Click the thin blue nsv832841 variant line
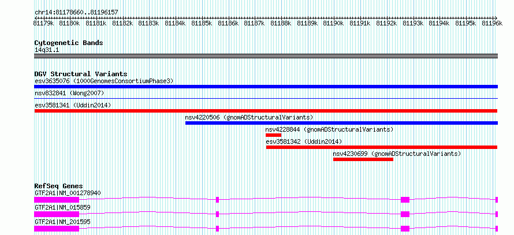Image resolution: width=514 pixels, height=235 pixels. click(266, 98)
